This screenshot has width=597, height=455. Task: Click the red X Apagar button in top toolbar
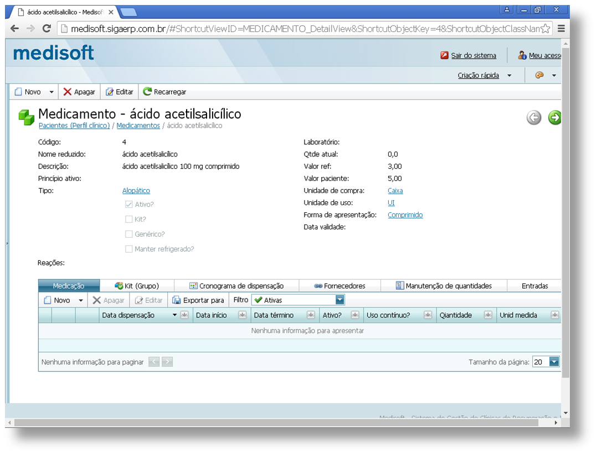click(x=79, y=92)
